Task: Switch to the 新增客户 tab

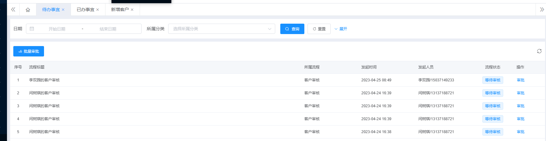Action: (x=120, y=10)
